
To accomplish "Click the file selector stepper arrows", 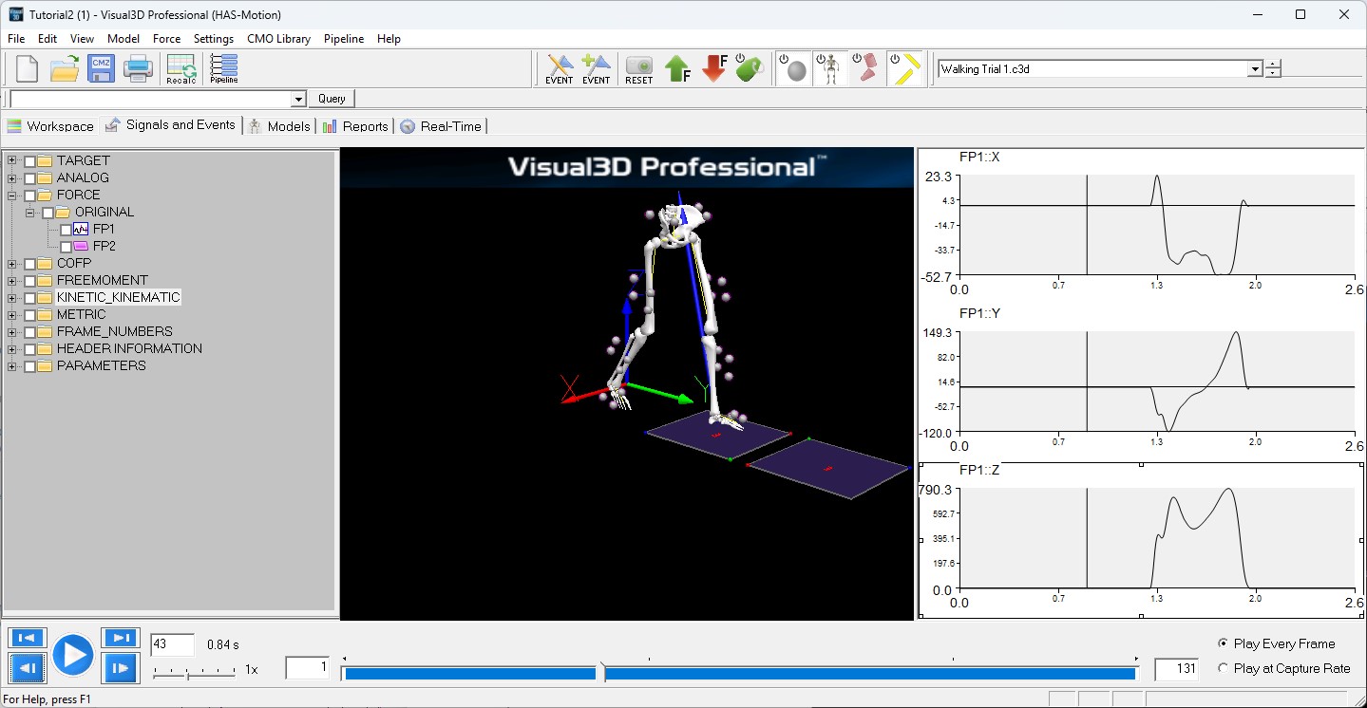I will [x=1273, y=69].
